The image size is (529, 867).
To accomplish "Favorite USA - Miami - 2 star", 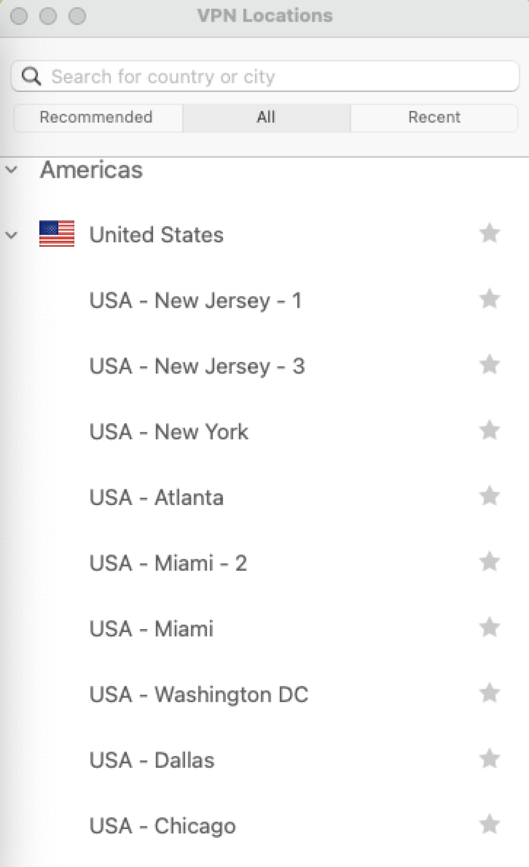I will pyautogui.click(x=489, y=562).
